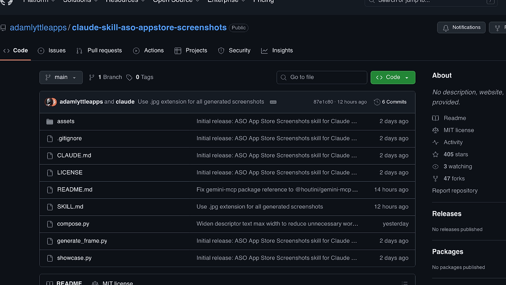
Task: Click the clock icon beside 6 Commits
Action: pyautogui.click(x=377, y=102)
